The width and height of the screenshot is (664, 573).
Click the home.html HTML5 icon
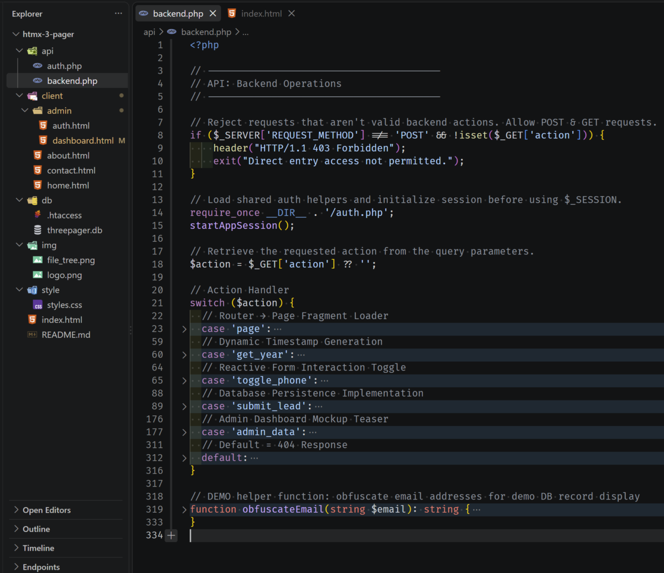click(38, 185)
